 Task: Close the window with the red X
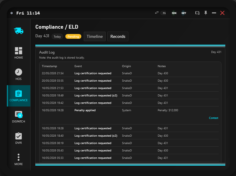click(222, 13)
